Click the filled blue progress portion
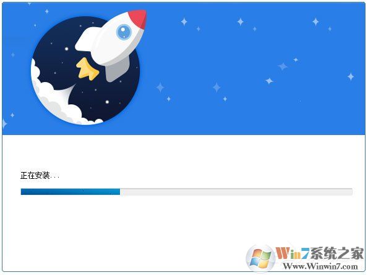The width and height of the screenshot is (368, 275). 71,192
